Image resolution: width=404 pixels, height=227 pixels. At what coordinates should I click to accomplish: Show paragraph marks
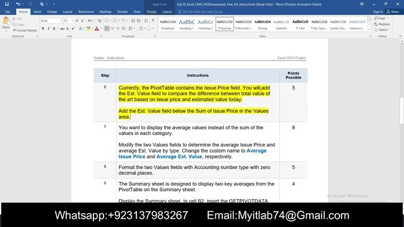[153, 21]
